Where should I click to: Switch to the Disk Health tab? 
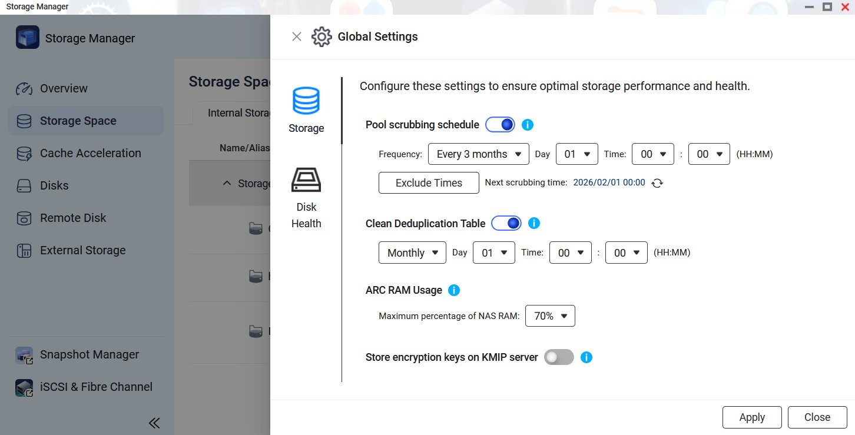tap(306, 198)
